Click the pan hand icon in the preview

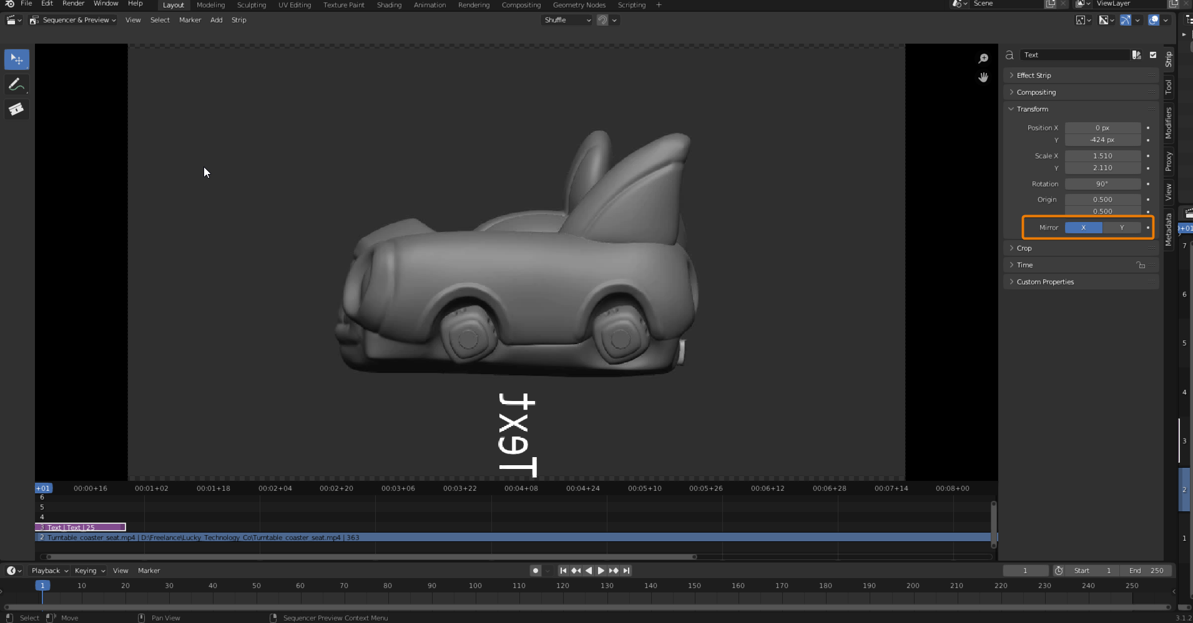[983, 77]
